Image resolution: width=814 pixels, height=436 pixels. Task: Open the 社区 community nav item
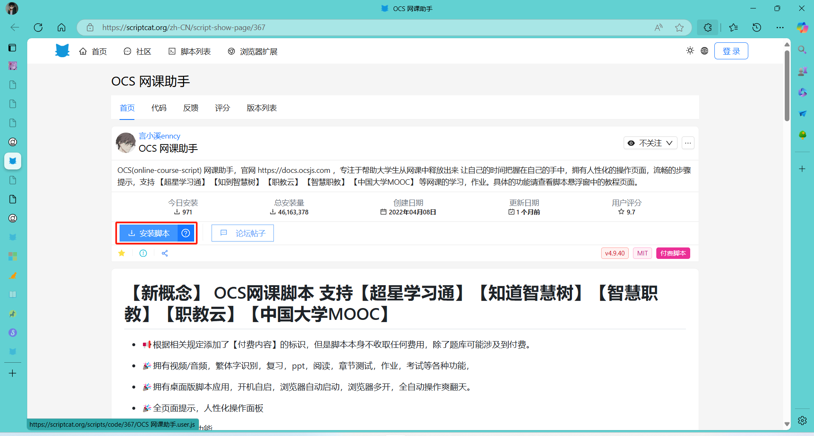pos(137,51)
